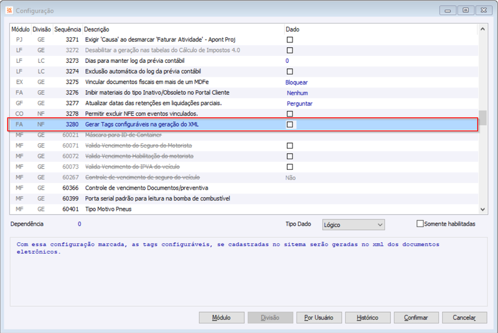
Task: Cancel with the Cancelar button
Action: pos(464,317)
